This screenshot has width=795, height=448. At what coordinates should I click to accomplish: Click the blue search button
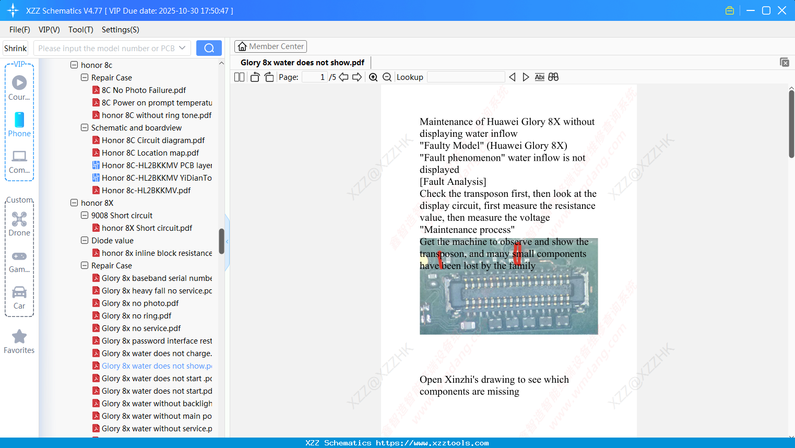coord(209,48)
